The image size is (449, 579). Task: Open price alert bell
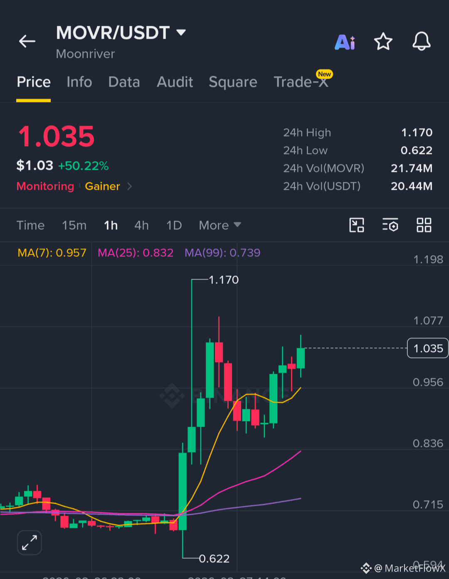(x=421, y=41)
